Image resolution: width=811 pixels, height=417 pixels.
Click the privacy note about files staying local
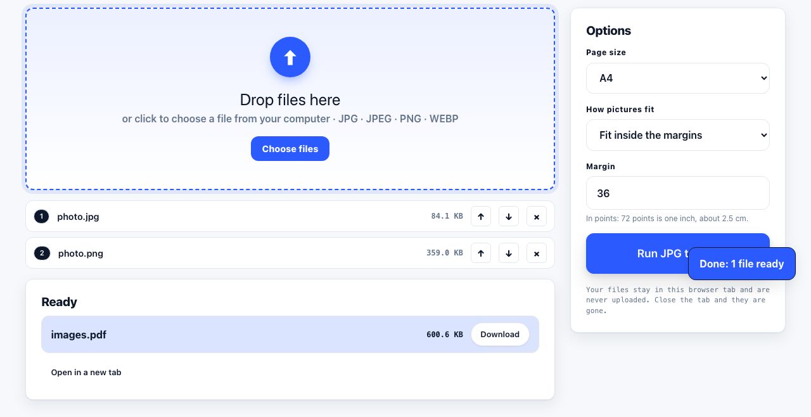(678, 300)
